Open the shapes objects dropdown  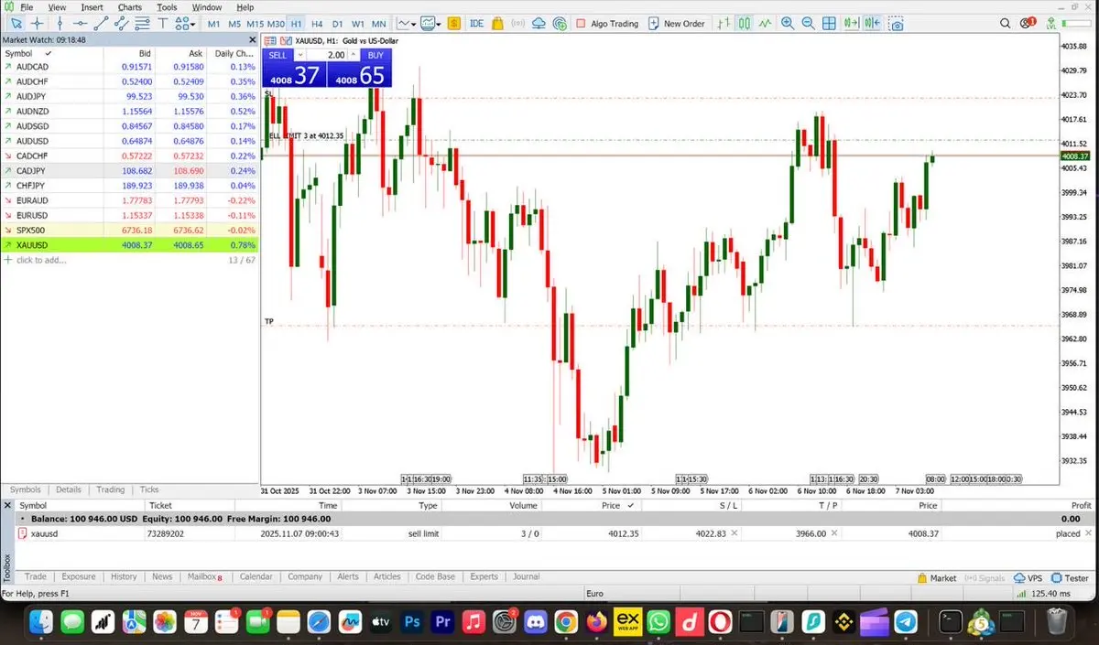coord(186,23)
